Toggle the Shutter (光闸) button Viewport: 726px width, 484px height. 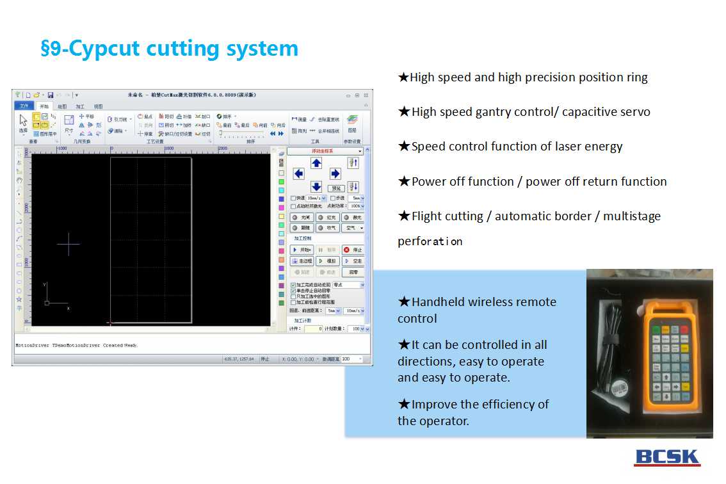[302, 217]
